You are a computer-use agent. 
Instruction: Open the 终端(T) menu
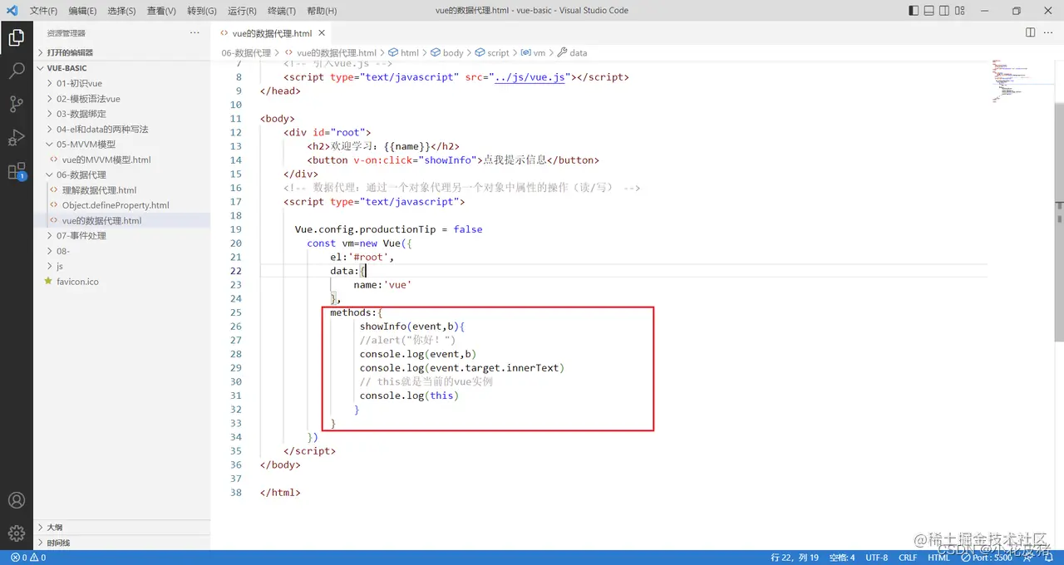pyautogui.click(x=281, y=11)
